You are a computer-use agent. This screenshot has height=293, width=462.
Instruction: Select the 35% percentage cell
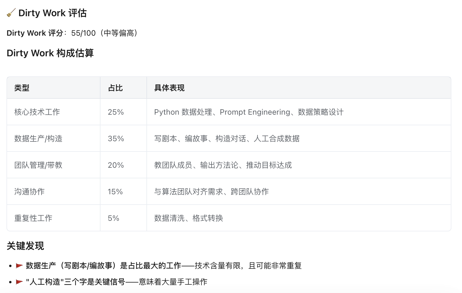(116, 139)
